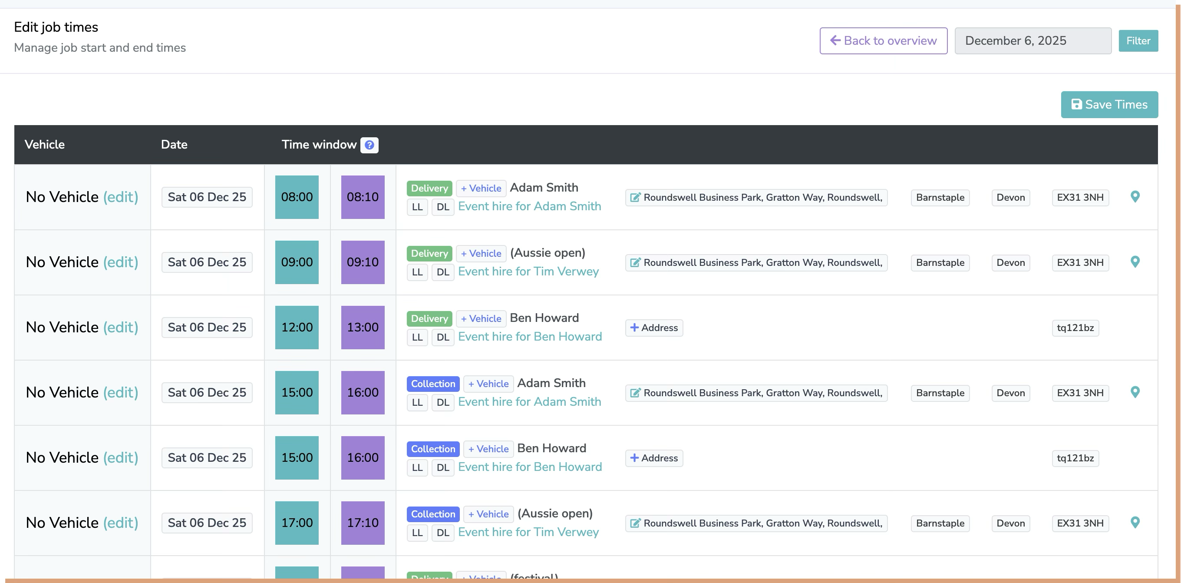Apply the date Filter

tap(1138, 41)
